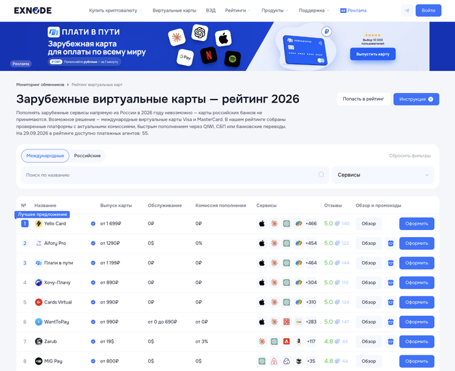Open the gift promo icon for WantToPay

click(391, 322)
